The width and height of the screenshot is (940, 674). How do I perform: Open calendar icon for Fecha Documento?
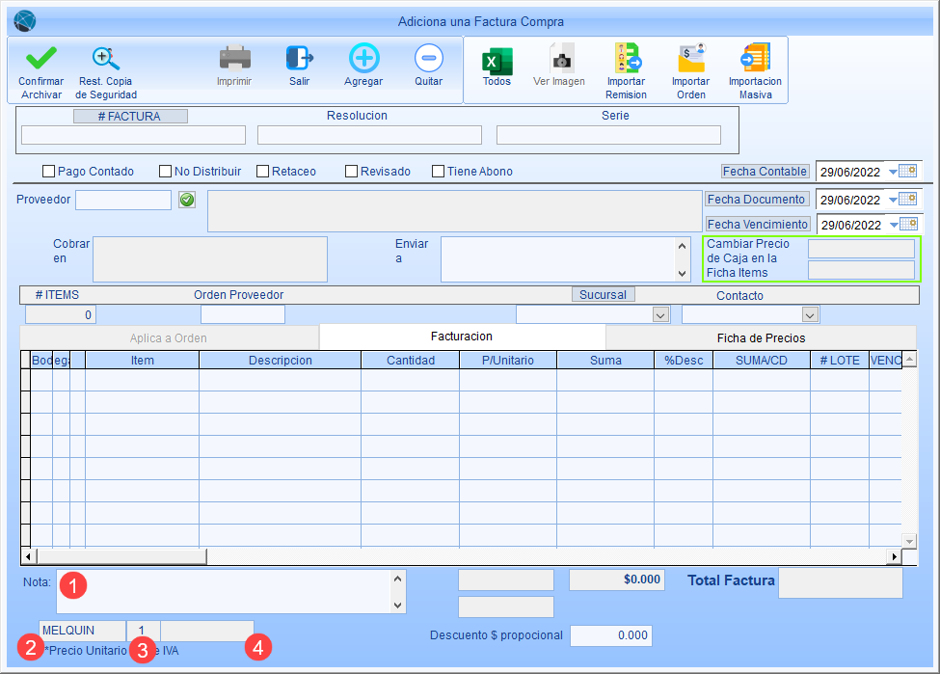point(908,199)
